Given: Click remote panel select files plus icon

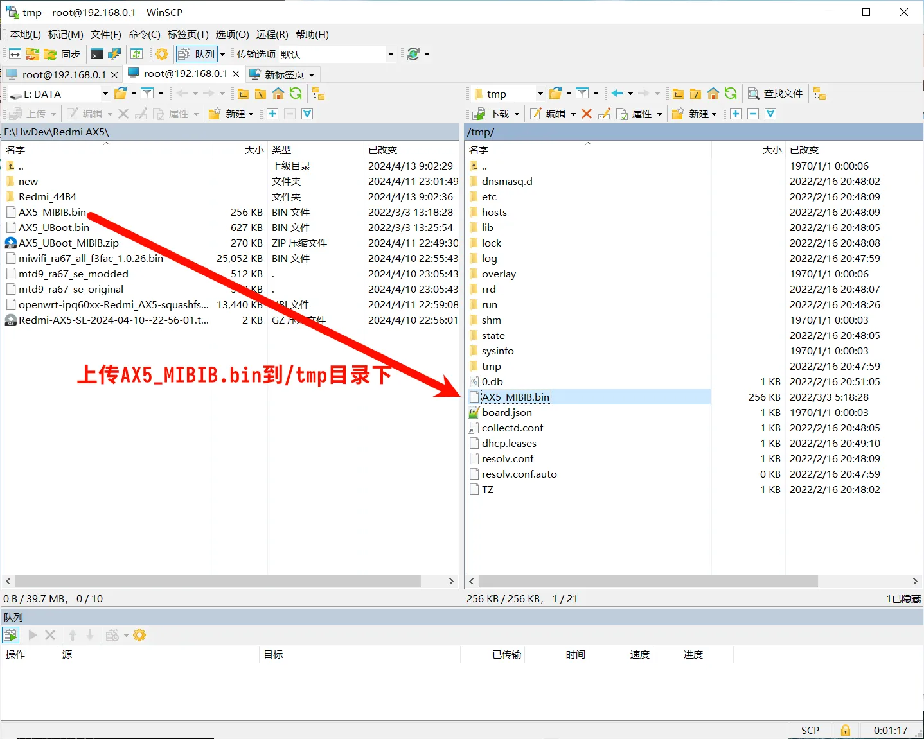Looking at the screenshot, I should (736, 114).
